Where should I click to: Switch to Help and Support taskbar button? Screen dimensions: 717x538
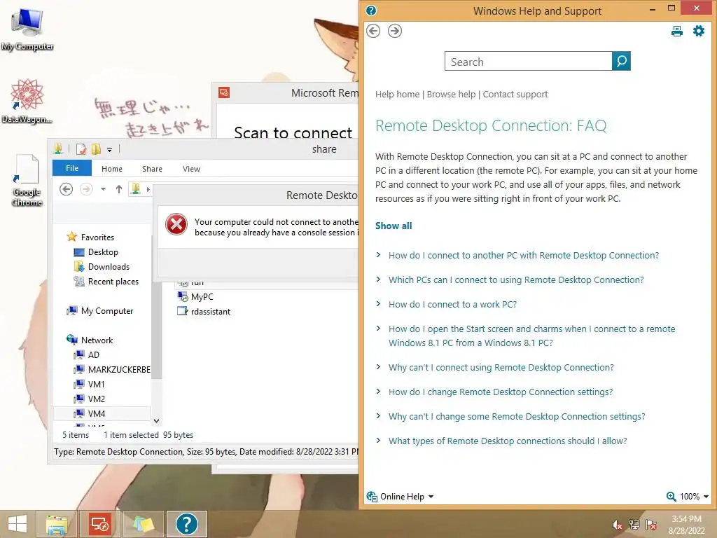tap(186, 524)
